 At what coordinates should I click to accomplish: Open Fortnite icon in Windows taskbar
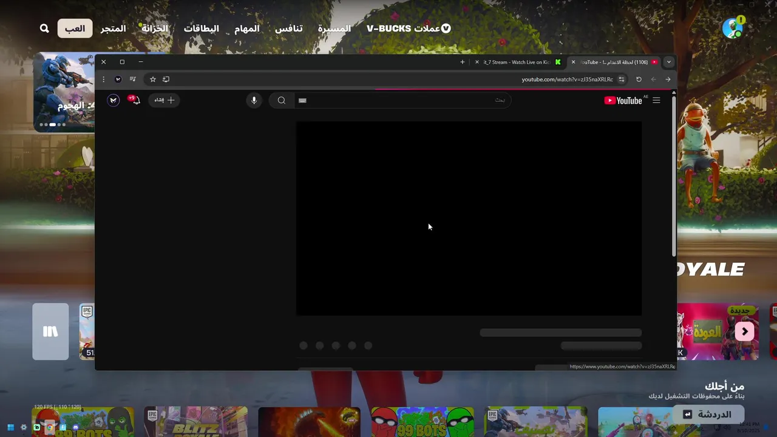tap(63, 427)
